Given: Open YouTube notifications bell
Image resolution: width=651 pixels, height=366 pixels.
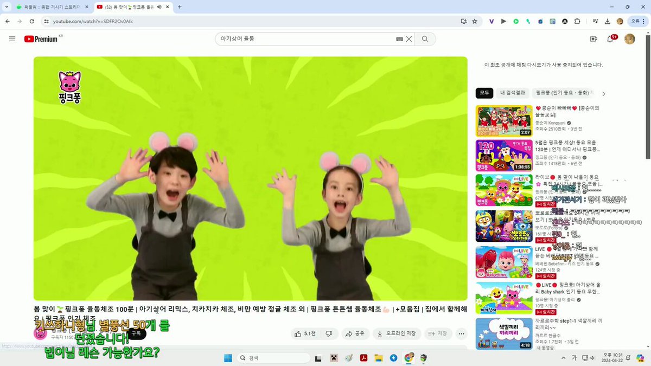Looking at the screenshot, I should 610,39.
